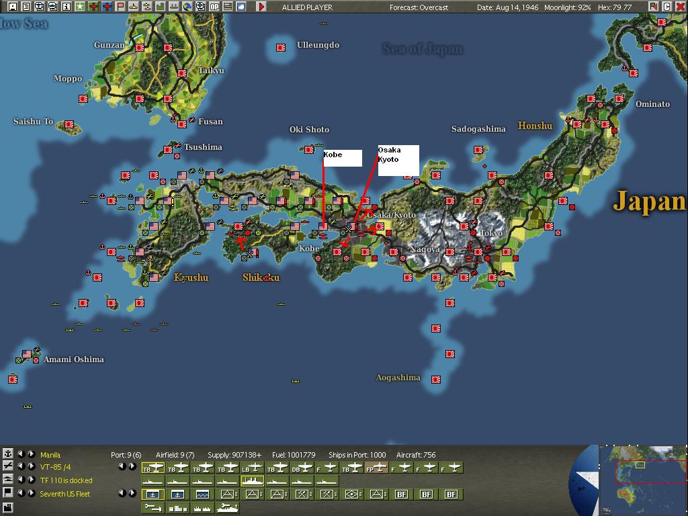Select the highlighted TB torpedo bomber unit

click(x=153, y=468)
